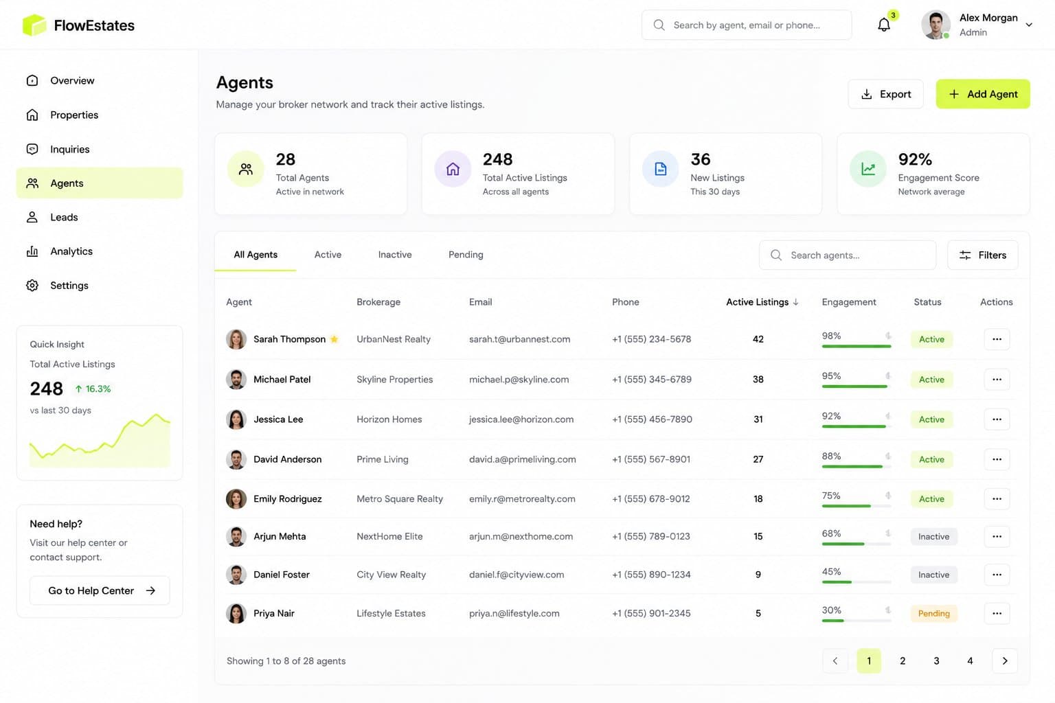1055x703 pixels.
Task: Go to the previous page arrow
Action: [x=835, y=660]
